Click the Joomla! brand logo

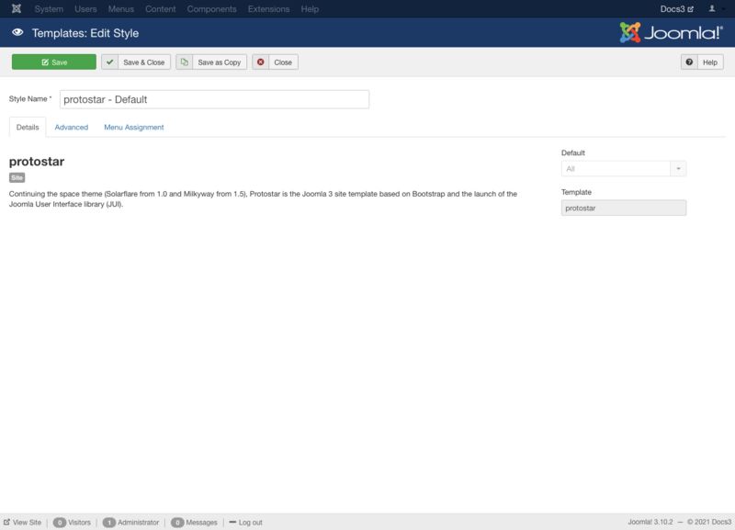click(671, 33)
